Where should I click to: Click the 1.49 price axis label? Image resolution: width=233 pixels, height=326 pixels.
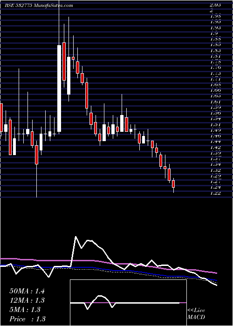[x=215, y=130]
